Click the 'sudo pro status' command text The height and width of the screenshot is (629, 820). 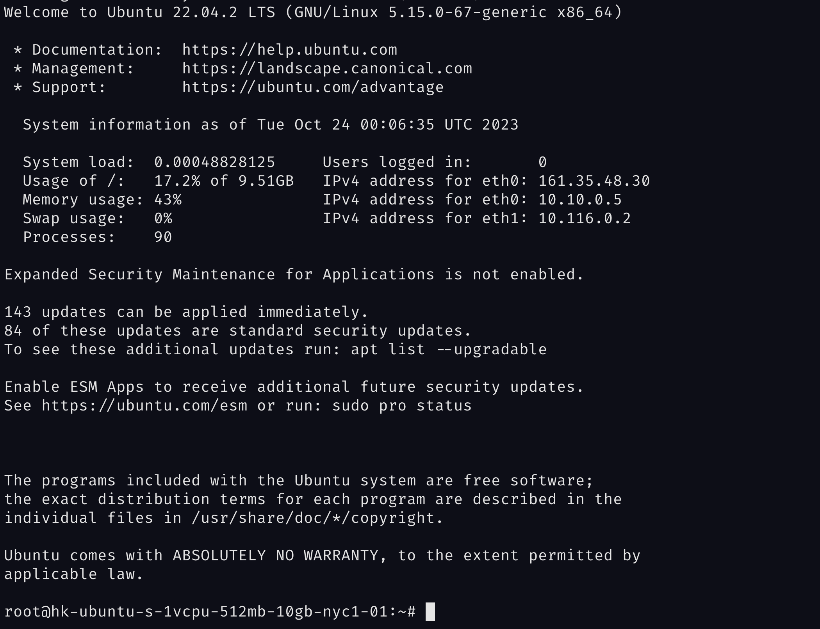[402, 406]
